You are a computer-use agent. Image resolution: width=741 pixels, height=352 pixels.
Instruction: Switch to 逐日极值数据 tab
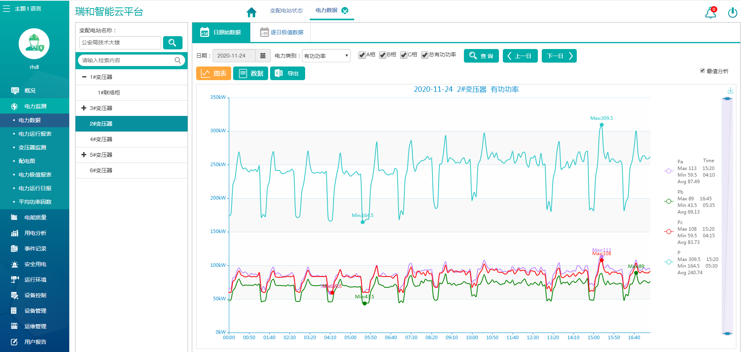coord(282,32)
